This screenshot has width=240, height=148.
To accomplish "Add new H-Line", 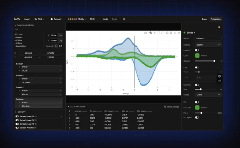I will (18, 43).
